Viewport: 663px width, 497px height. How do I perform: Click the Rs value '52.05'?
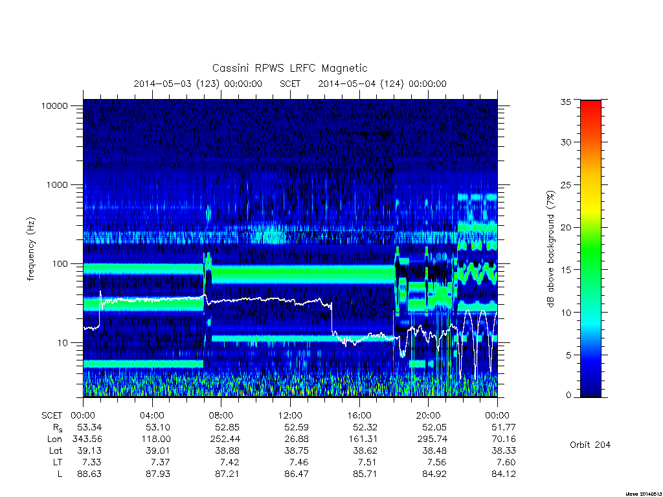[434, 427]
